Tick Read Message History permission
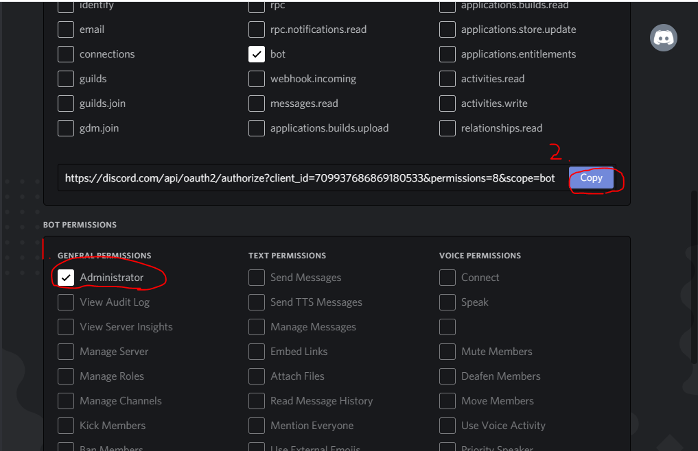698x451 pixels. pyautogui.click(x=257, y=401)
